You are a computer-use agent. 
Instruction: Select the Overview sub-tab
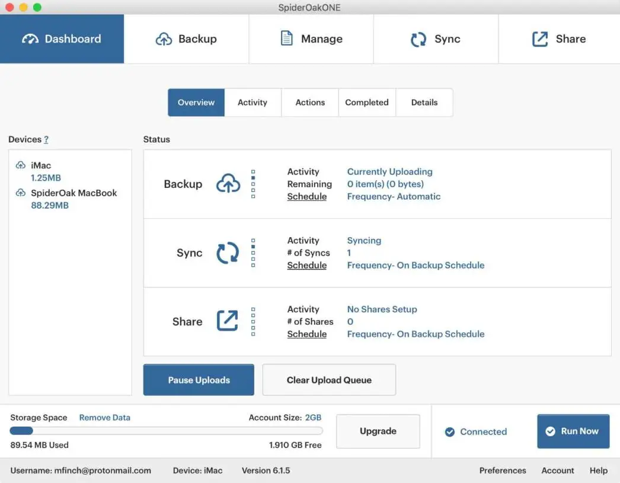[x=196, y=103]
